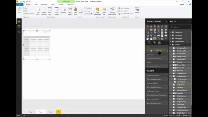This screenshot has height=117, width=208.
Task: Select the Matrix visual icon
Action: [155, 39]
